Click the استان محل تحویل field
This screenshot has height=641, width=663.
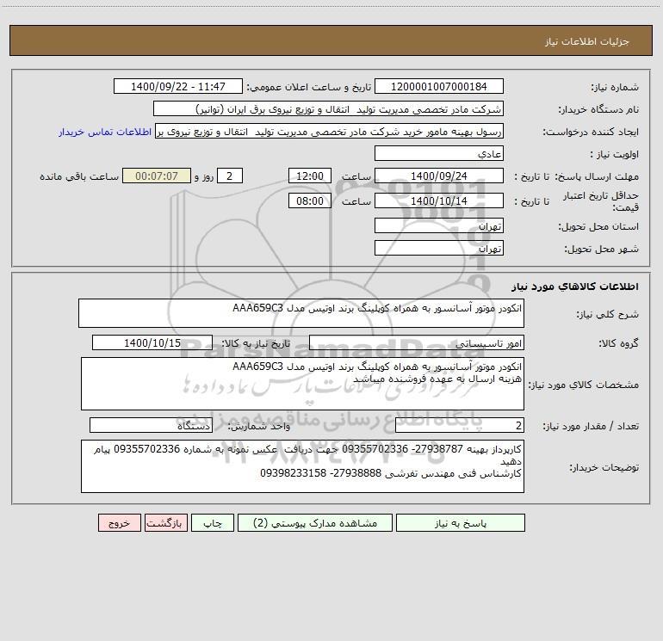click(x=439, y=226)
